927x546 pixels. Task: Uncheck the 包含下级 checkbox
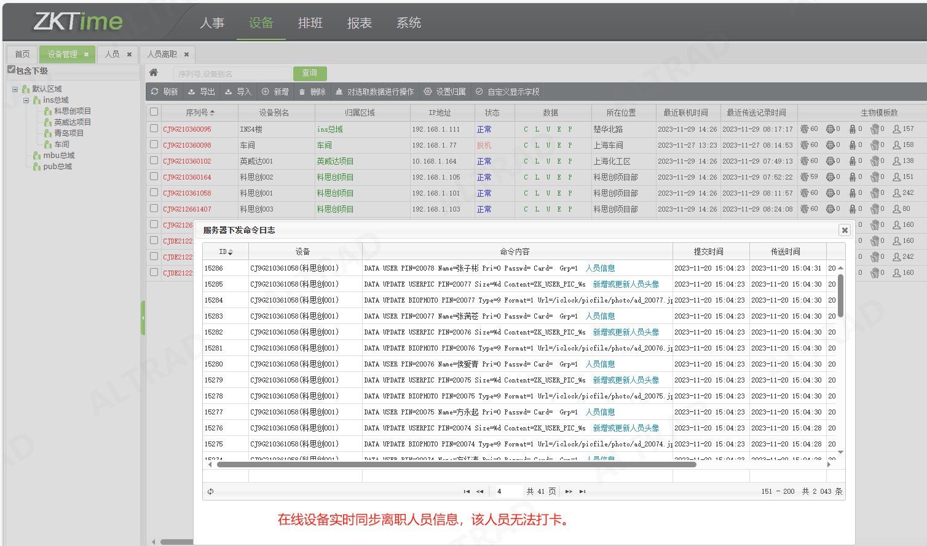(x=11, y=69)
